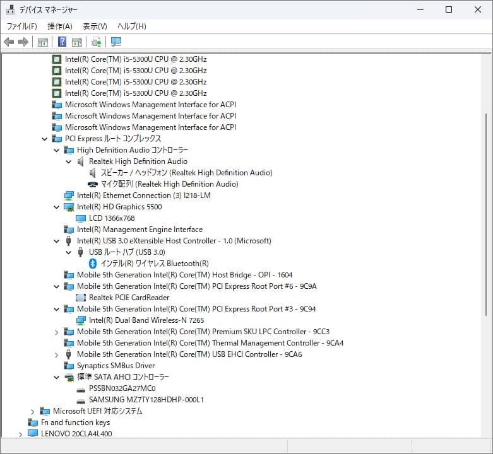Collapse the USB 3.0 eXtensible Host Controller node
This screenshot has width=493, height=454.
tap(57, 241)
